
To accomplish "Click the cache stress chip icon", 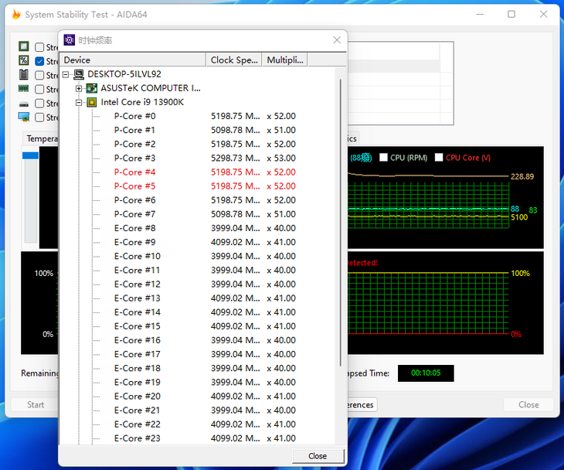I will pos(24,74).
